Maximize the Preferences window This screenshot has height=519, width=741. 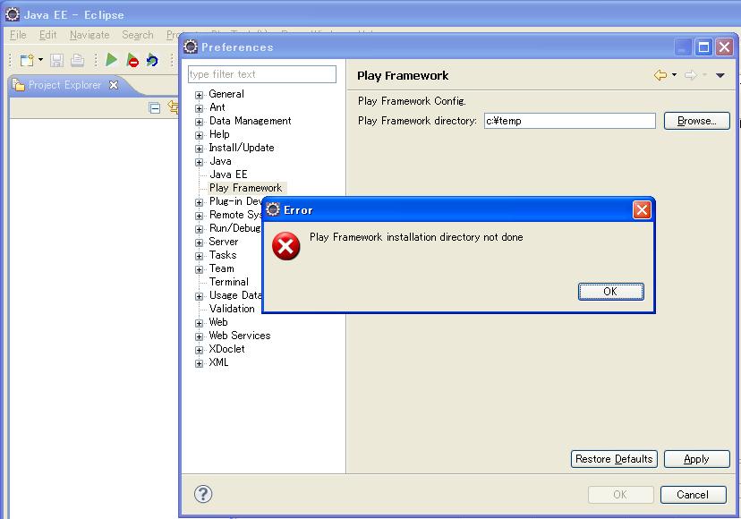pos(703,47)
